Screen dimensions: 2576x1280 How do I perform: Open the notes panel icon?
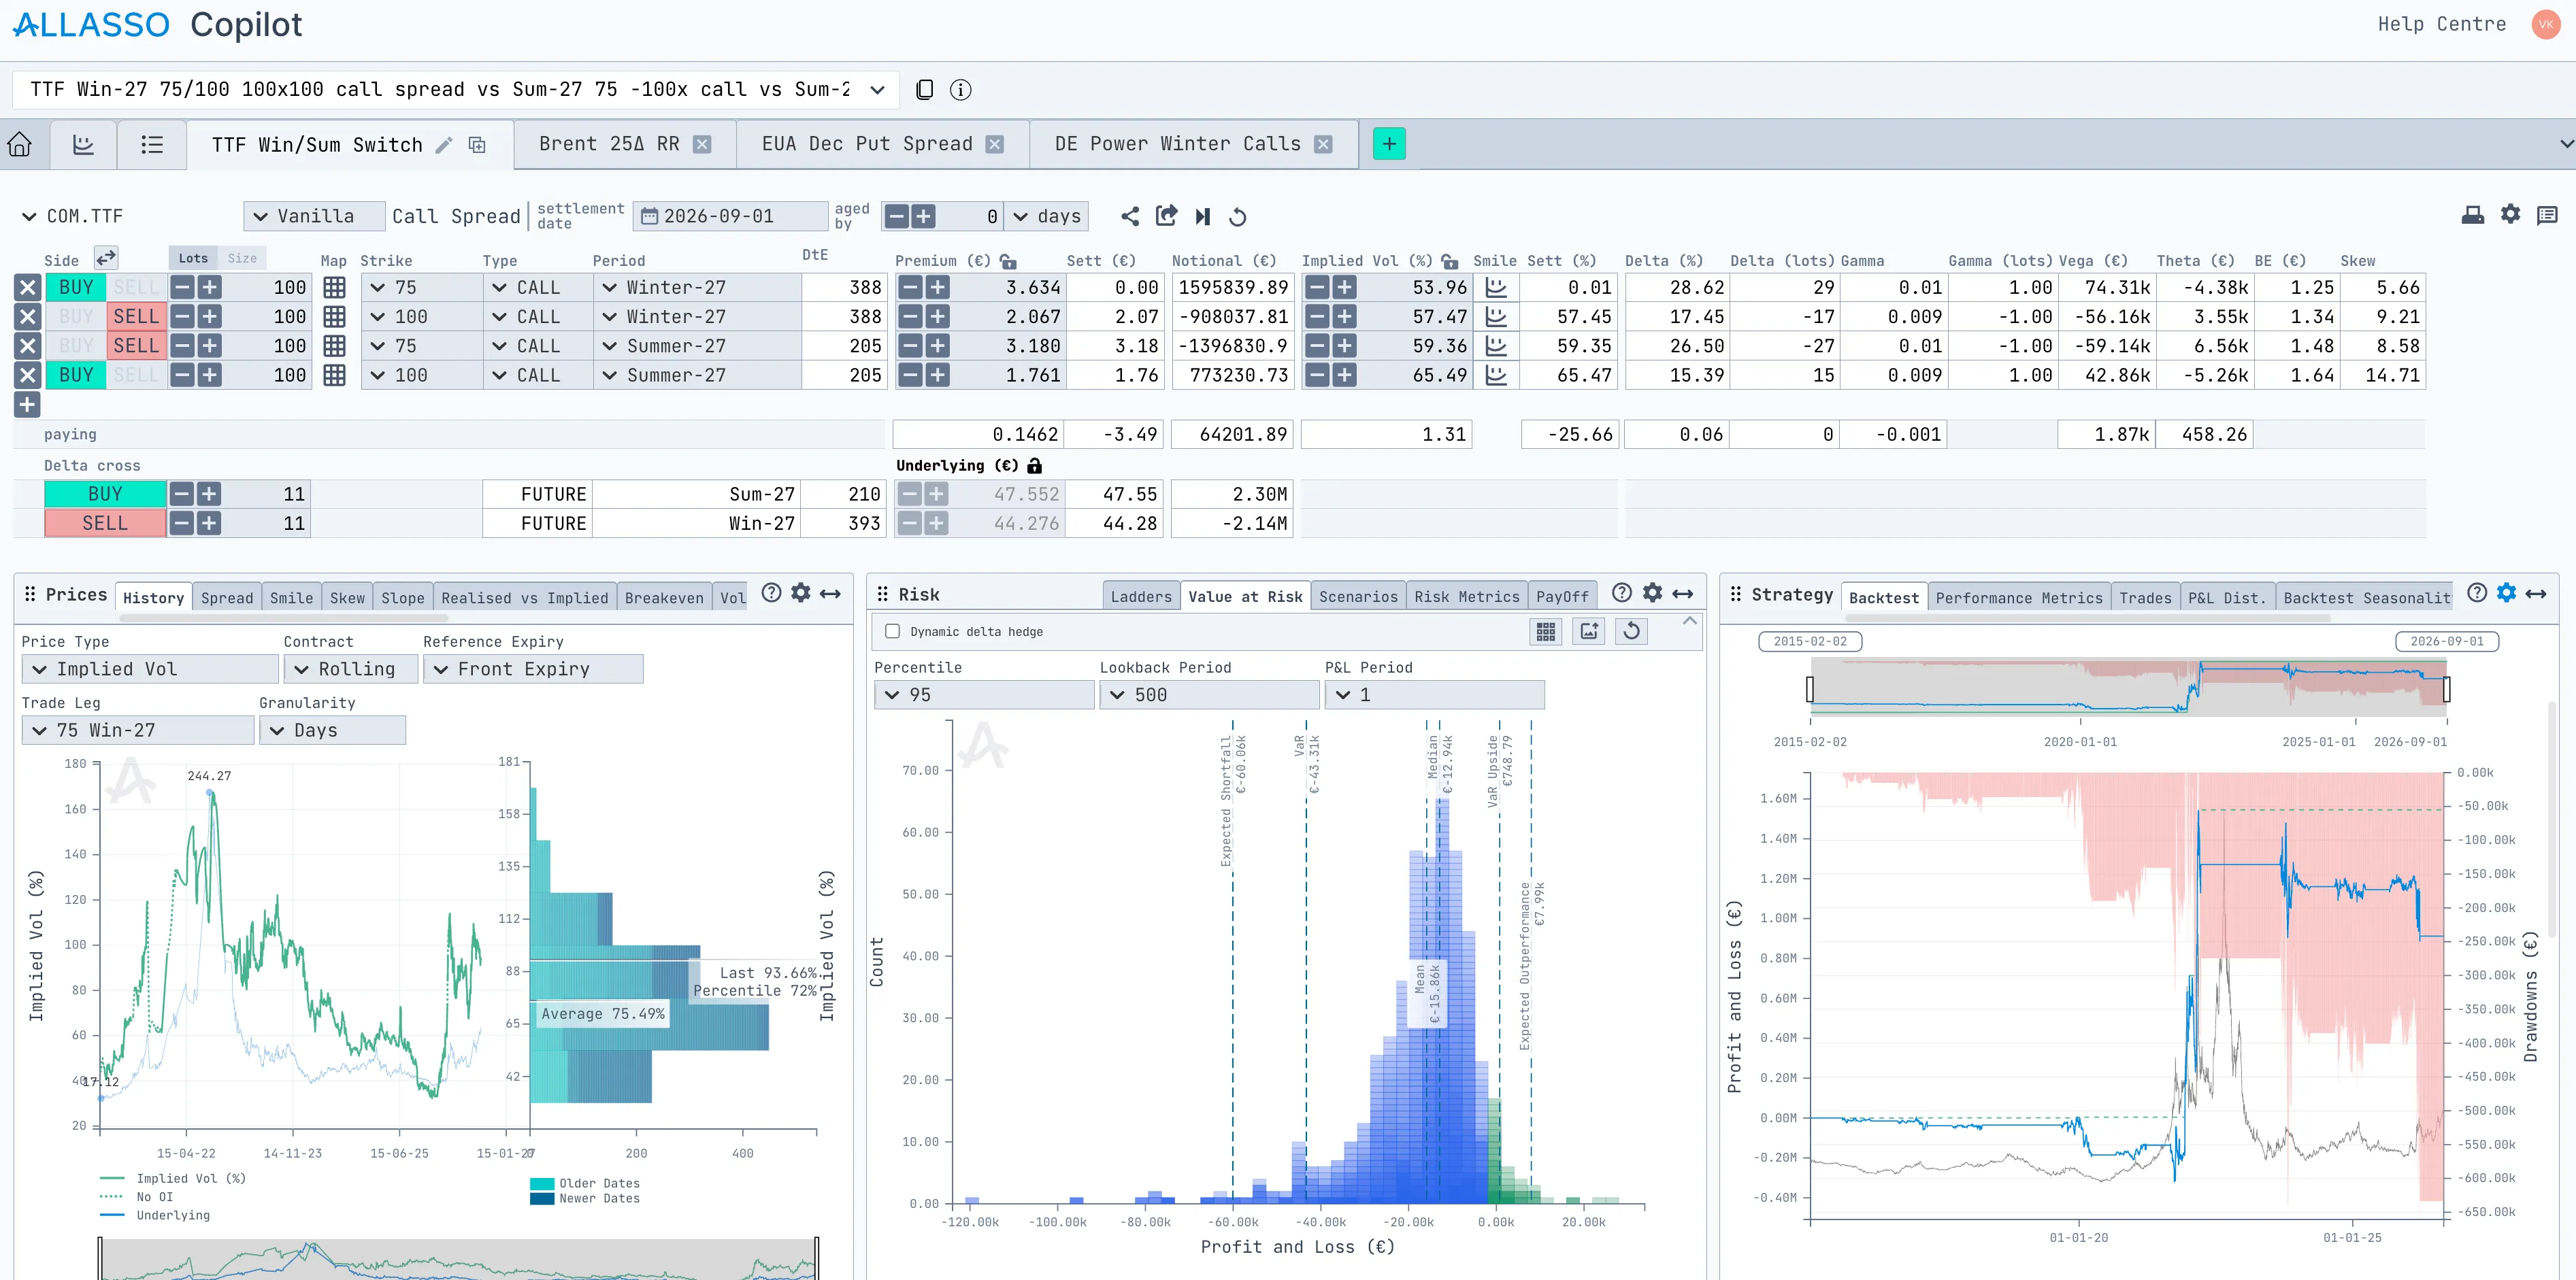(2547, 215)
